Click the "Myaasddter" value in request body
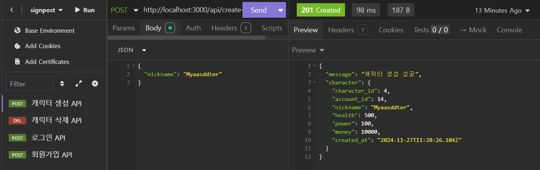Image resolution: width=540 pixels, height=170 pixels. (x=202, y=74)
